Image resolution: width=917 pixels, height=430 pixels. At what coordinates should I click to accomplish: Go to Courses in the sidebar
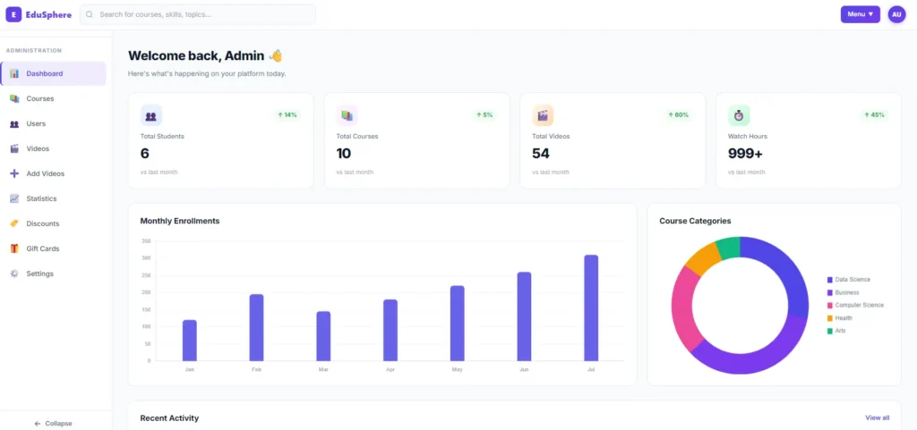point(53,98)
